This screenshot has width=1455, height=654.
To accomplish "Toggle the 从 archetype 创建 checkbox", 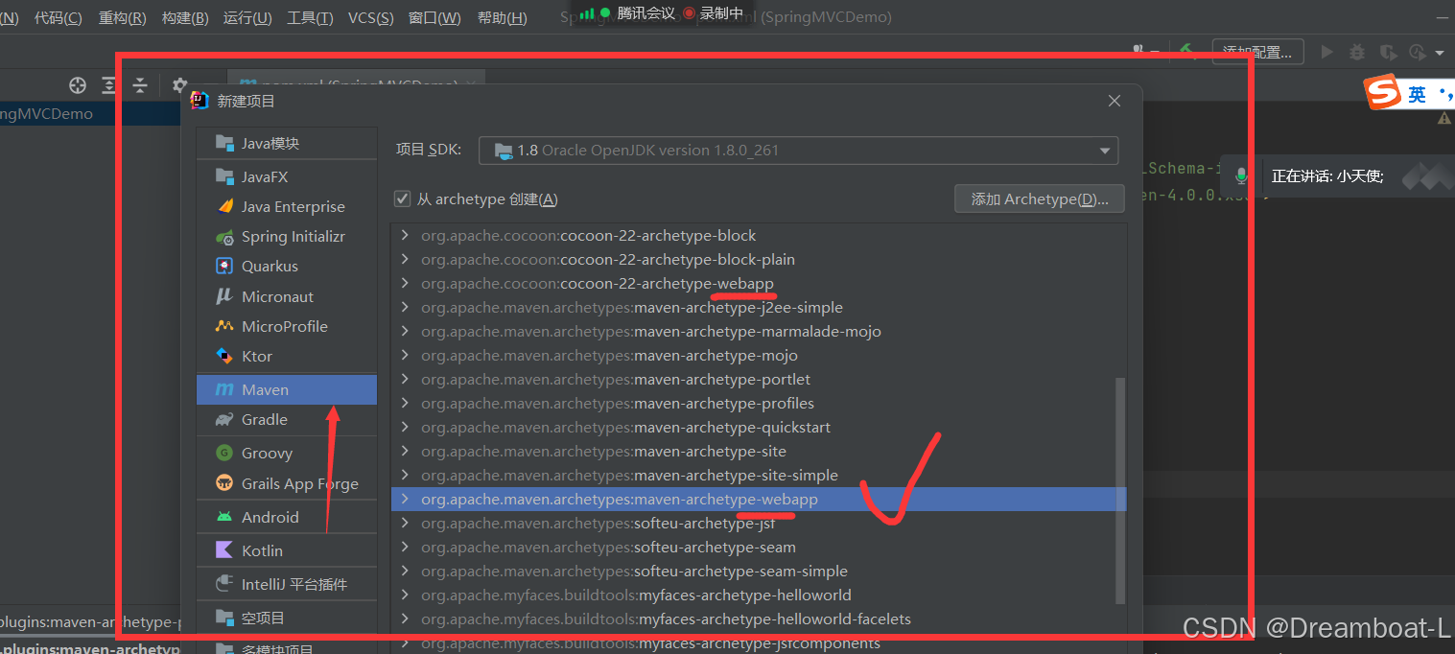I will pyautogui.click(x=403, y=199).
